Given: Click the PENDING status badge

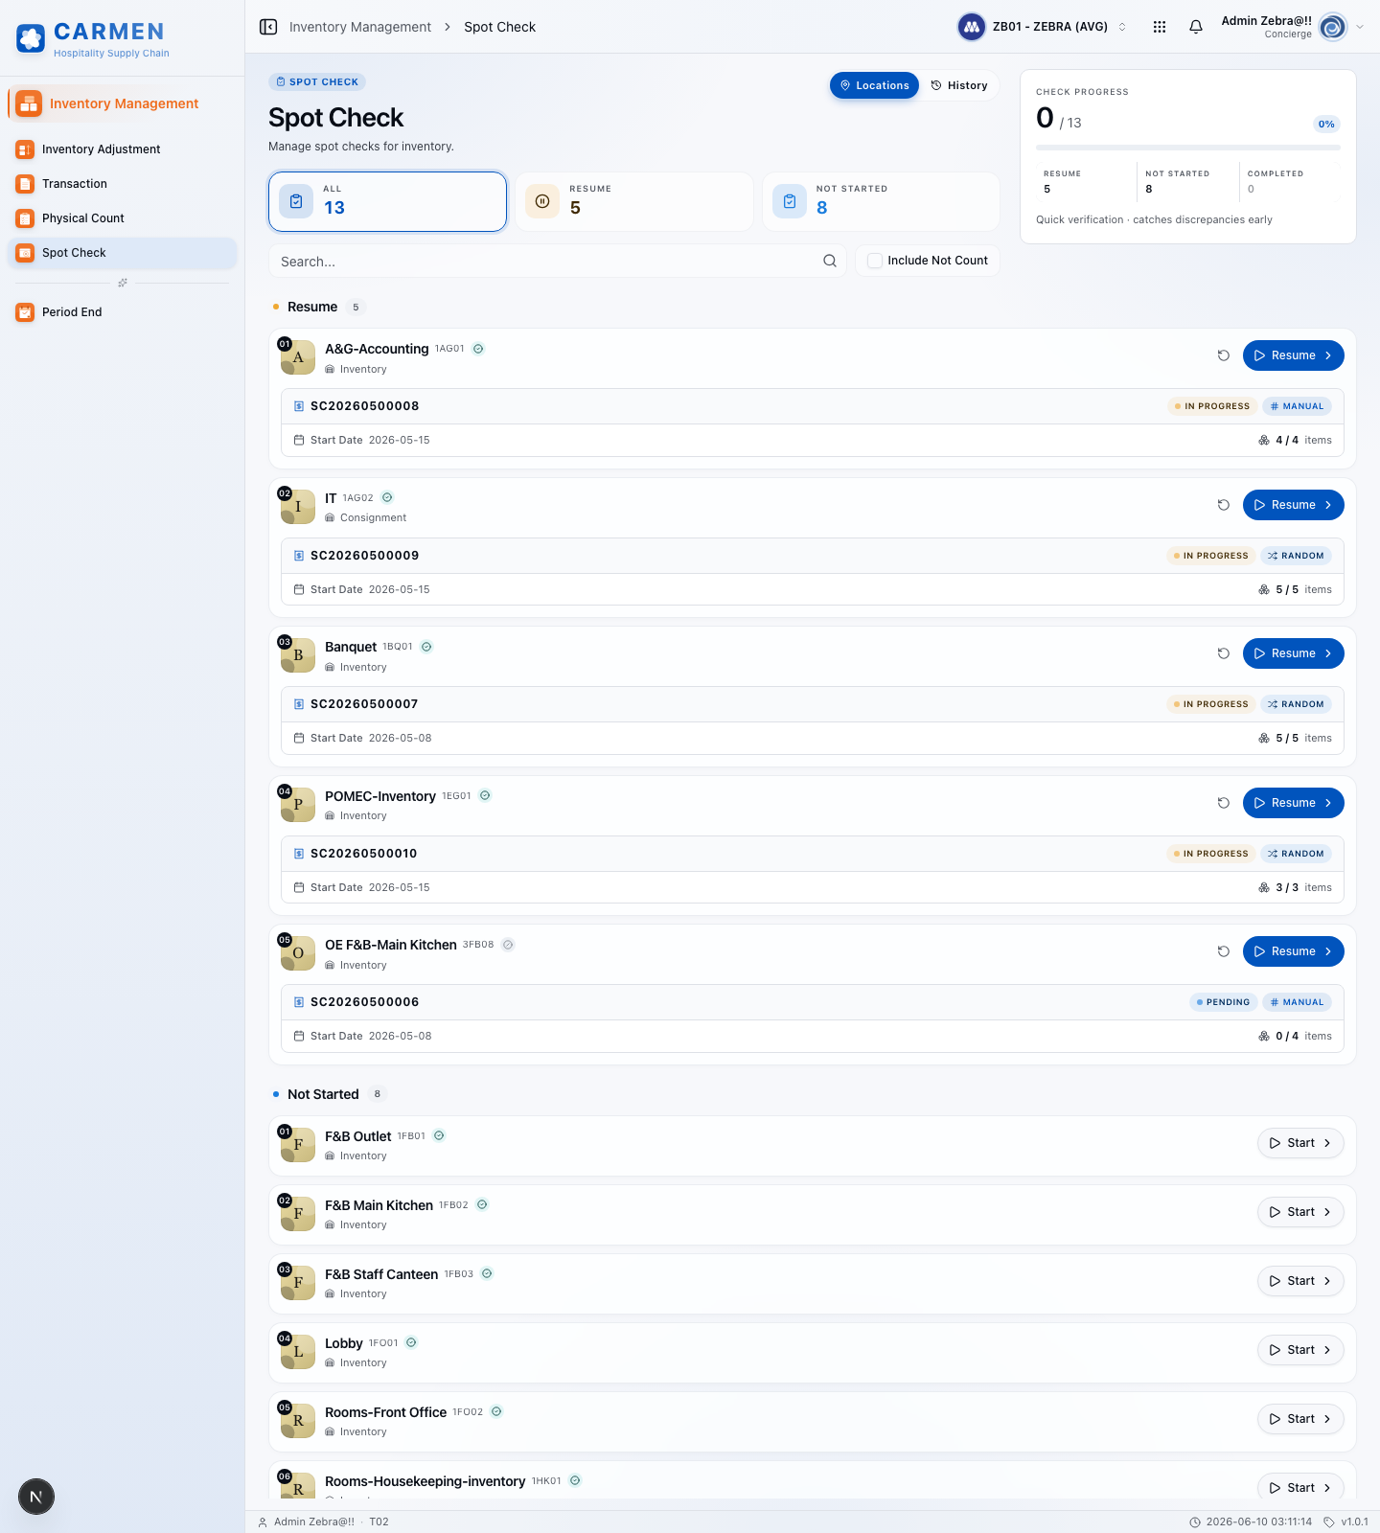Looking at the screenshot, I should pyautogui.click(x=1223, y=1002).
